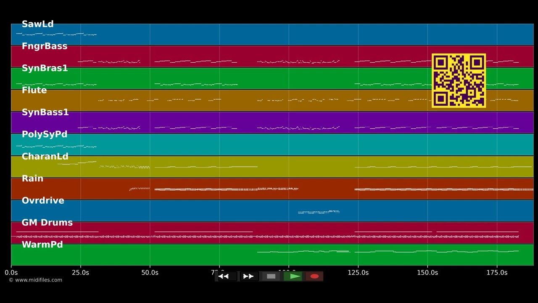Select the CharanLd track label
The height and width of the screenshot is (303, 538).
click(x=45, y=157)
